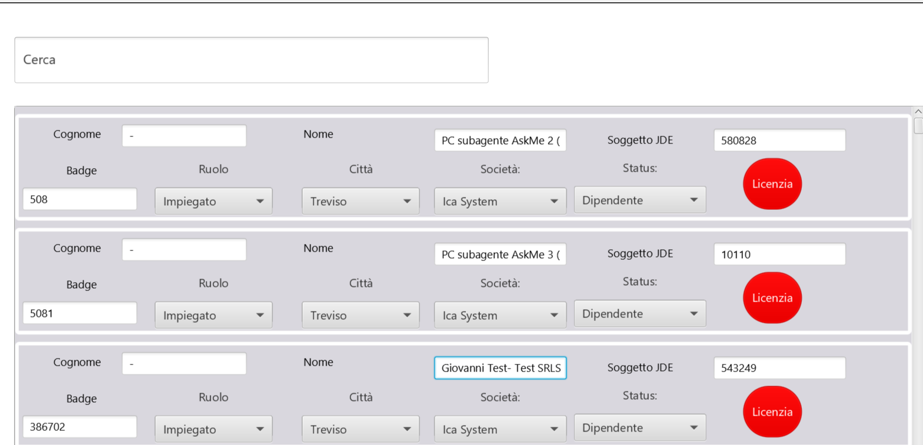Expand Città dropdown for badge 5081
923x445 pixels.
tap(360, 315)
